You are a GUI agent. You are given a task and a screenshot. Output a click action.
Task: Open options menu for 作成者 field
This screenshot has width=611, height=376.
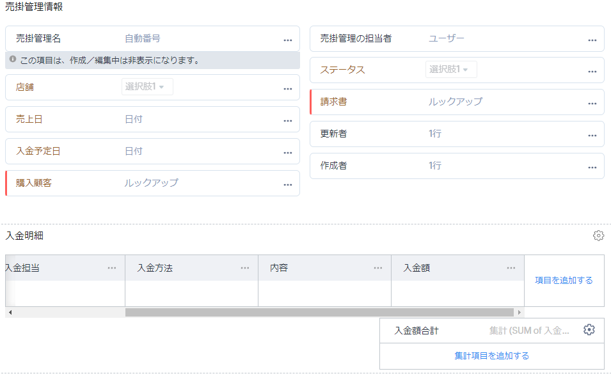point(592,168)
